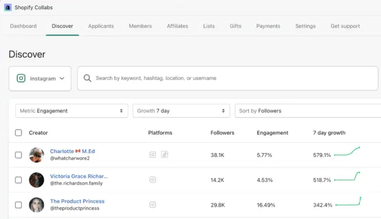Click the @theproductprincess handle
This screenshot has height=219, width=381.
click(75, 209)
